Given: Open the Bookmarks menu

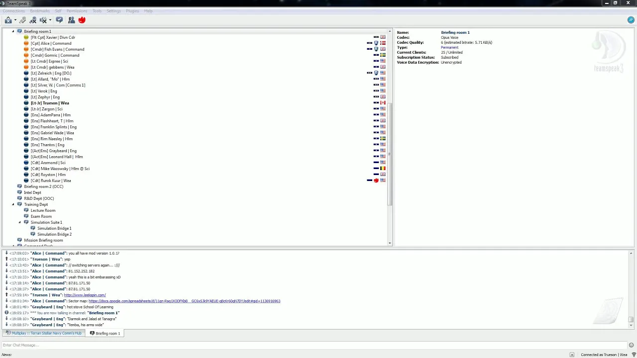Looking at the screenshot, I should coord(40,11).
